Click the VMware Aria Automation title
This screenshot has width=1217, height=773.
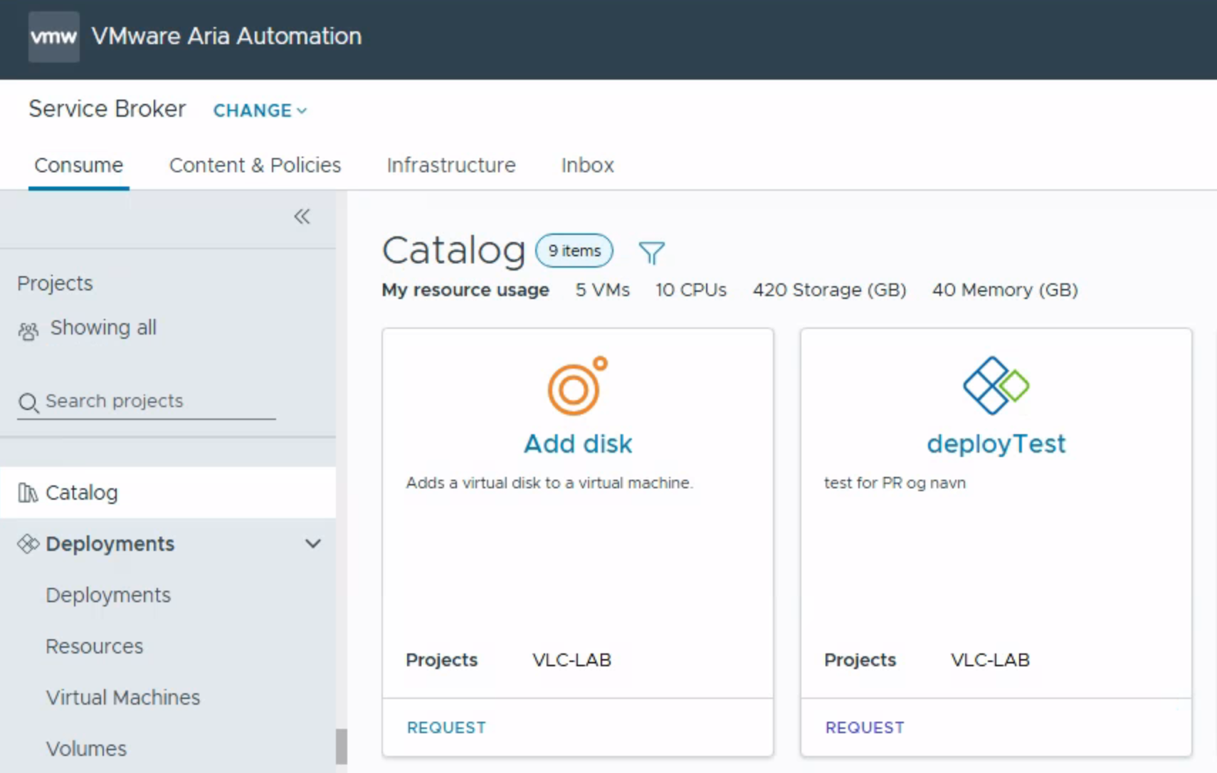(x=226, y=36)
